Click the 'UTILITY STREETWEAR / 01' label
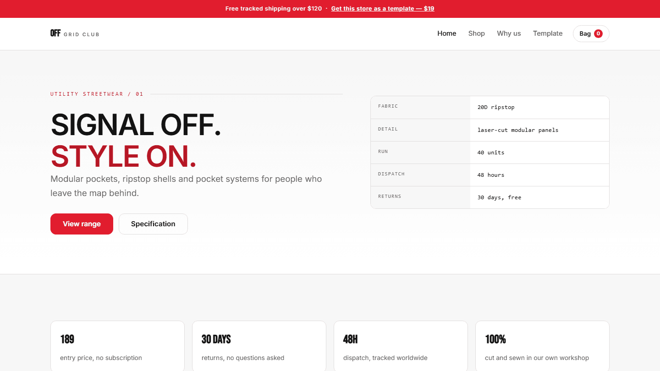This screenshot has height=371, width=660. (97, 94)
